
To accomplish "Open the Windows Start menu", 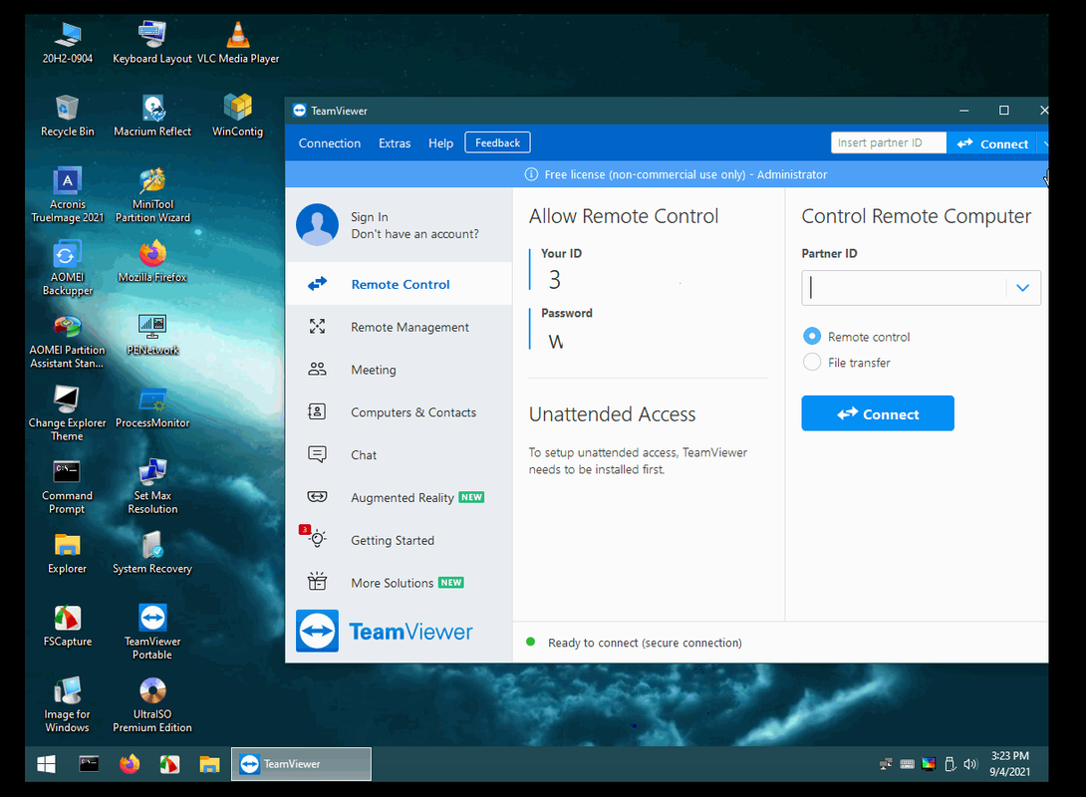I will 47,764.
